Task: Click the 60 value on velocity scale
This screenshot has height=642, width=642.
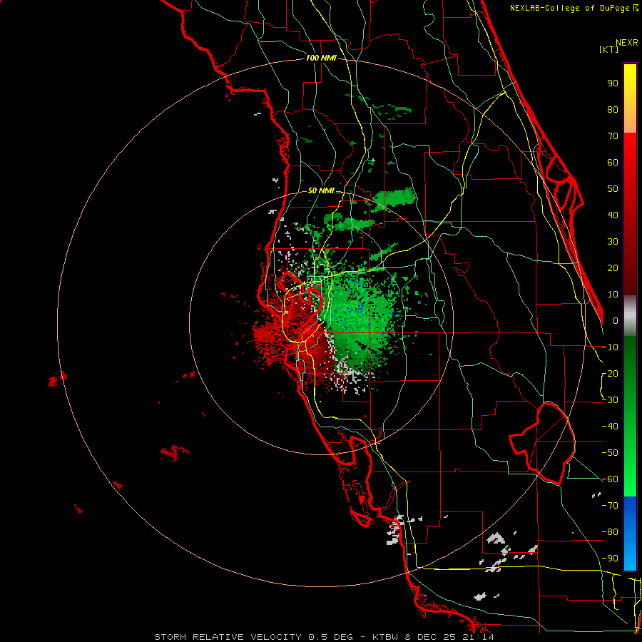Action: (x=613, y=163)
